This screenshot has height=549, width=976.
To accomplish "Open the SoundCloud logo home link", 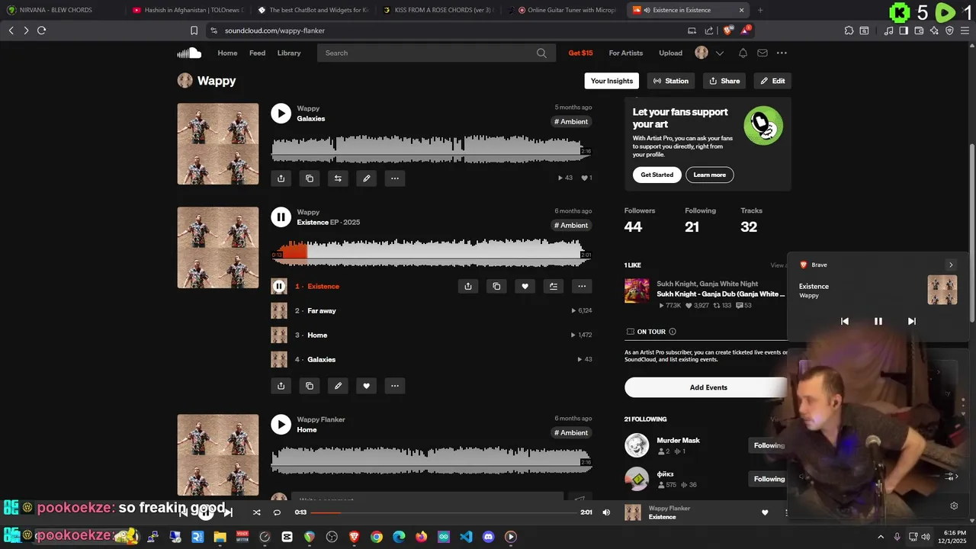I will coord(189,53).
